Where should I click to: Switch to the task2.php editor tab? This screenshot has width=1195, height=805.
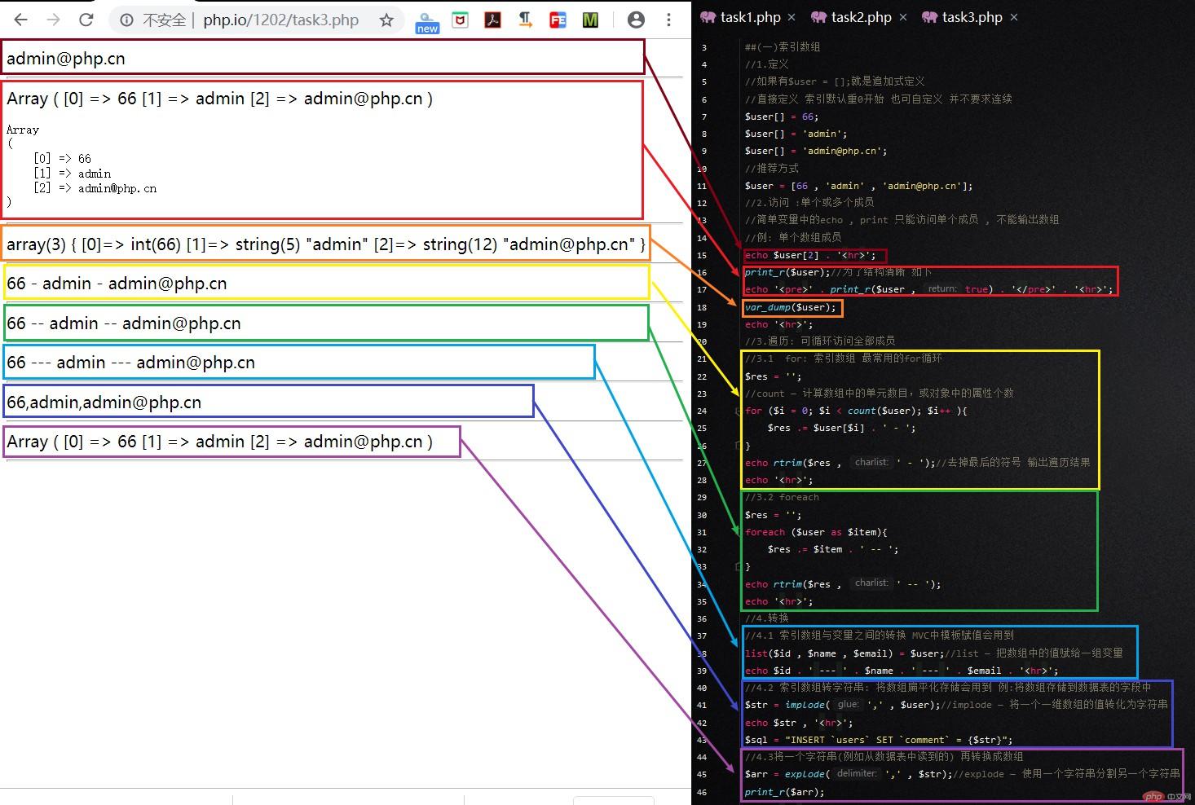click(x=862, y=17)
